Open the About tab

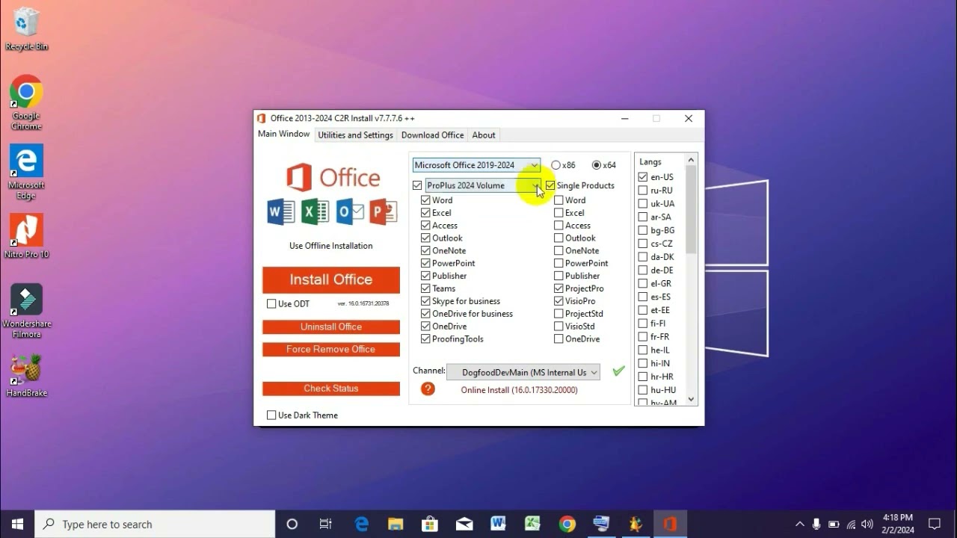484,135
